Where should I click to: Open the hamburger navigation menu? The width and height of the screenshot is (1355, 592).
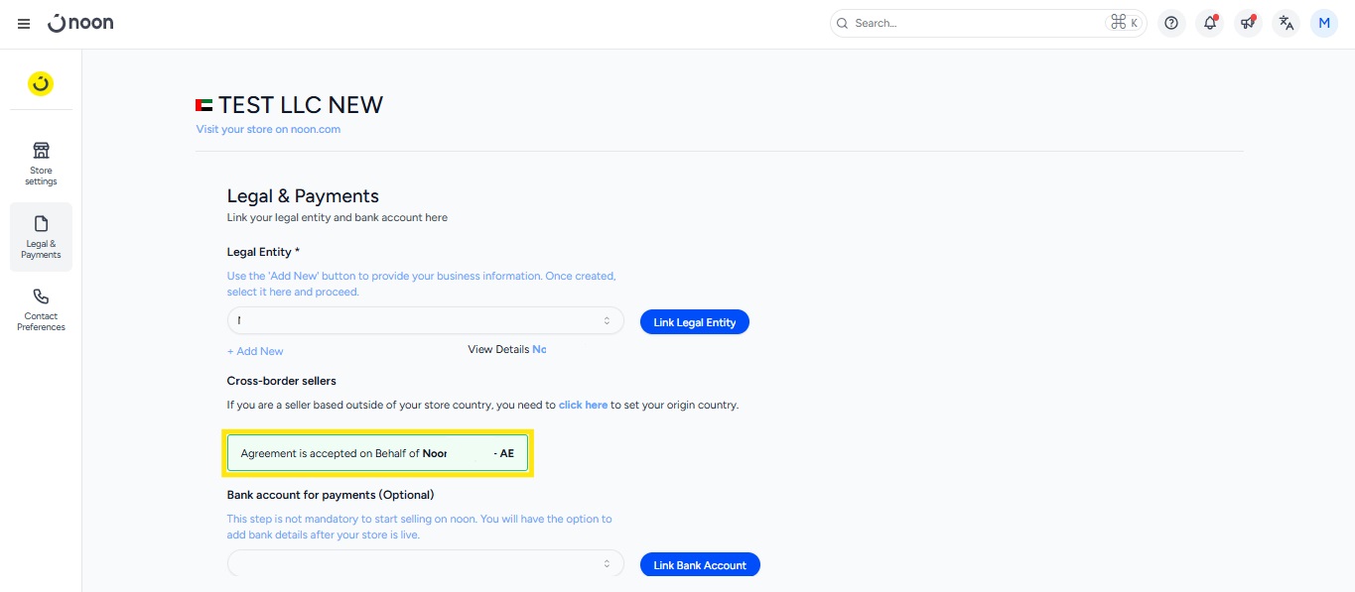pyautogui.click(x=24, y=24)
